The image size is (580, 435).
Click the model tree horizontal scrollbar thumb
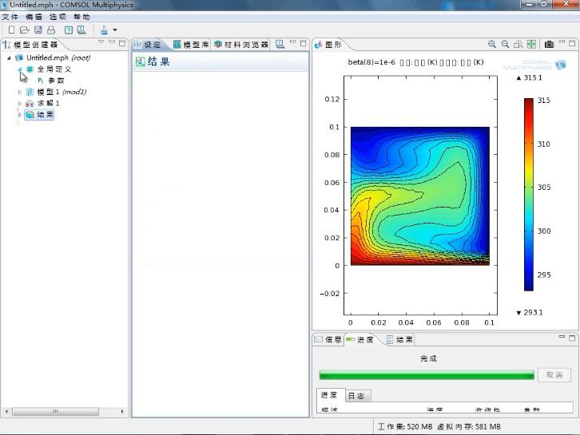point(55,411)
